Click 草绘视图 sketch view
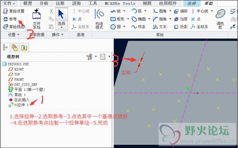Viewport: 238px width, 148px height. coord(14,27)
